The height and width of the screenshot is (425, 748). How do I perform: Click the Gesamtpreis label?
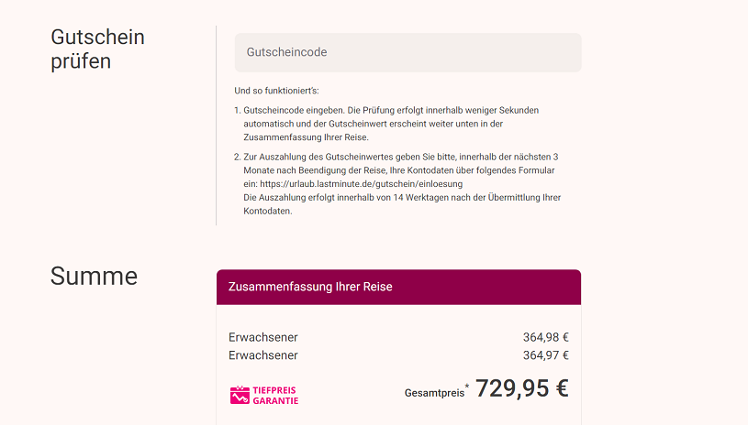click(433, 393)
